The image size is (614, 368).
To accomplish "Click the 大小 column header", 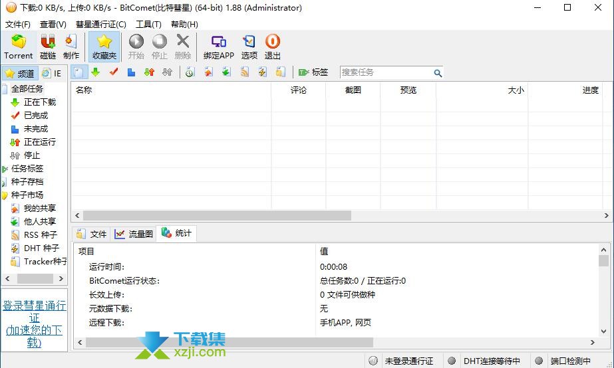I will (482, 90).
